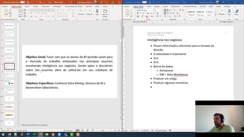
Task: Click Undo arrow in Word title bar
Action: [x=154, y=2]
